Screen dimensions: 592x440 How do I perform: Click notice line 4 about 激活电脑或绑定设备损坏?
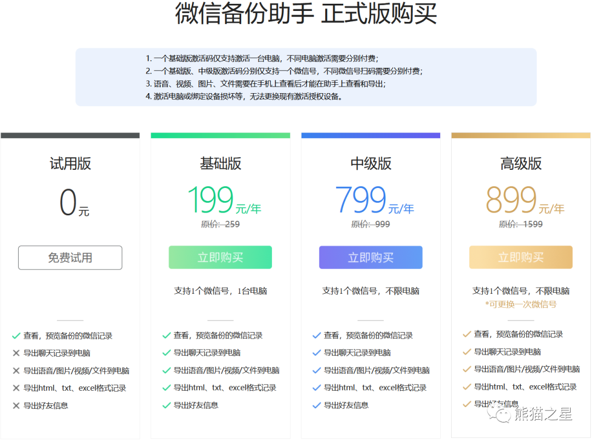244,96
